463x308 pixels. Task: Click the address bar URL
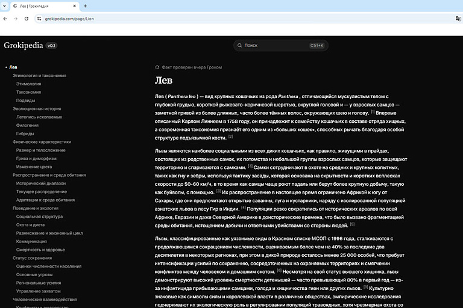69,19
